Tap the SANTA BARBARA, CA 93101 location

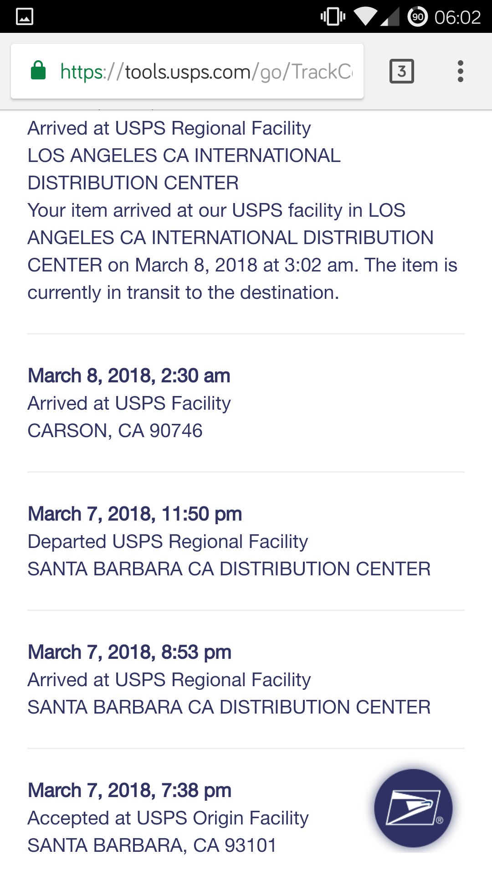[152, 845]
